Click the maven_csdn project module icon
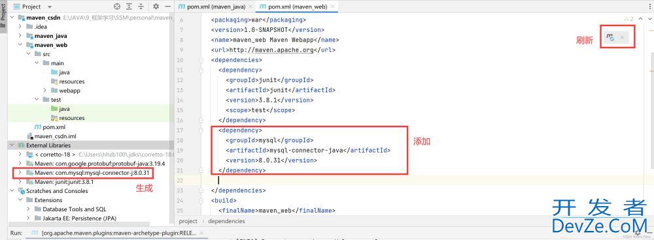The image size is (654, 240). (x=22, y=18)
